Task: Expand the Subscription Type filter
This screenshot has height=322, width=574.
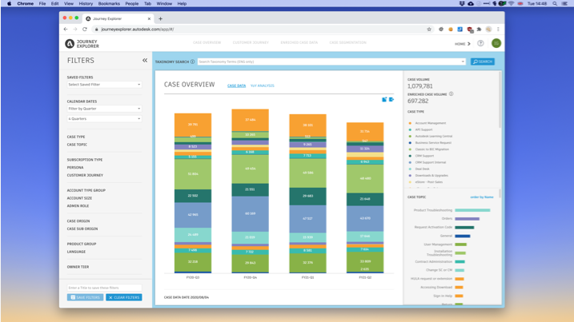Action: (x=85, y=160)
